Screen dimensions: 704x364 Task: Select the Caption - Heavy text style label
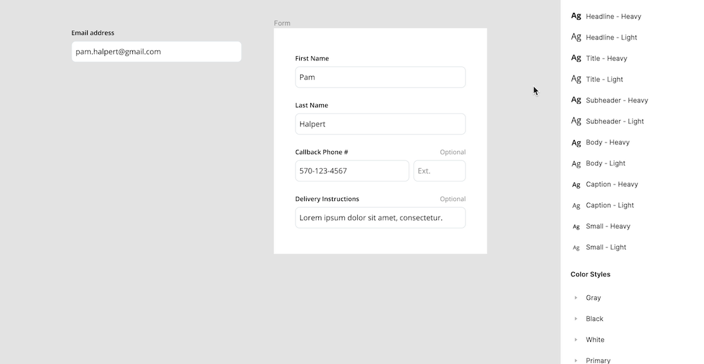pyautogui.click(x=612, y=184)
